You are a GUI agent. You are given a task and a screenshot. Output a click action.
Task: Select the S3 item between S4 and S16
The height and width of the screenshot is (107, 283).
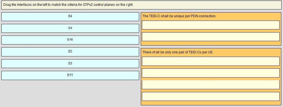coord(70,28)
